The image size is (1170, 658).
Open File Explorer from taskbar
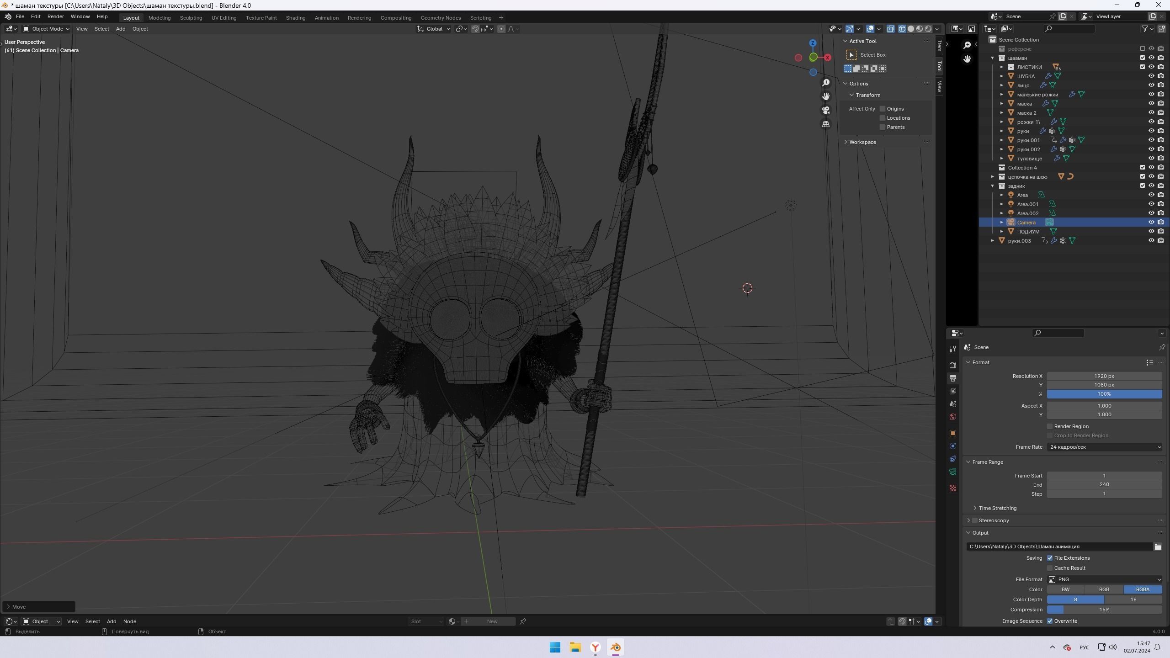point(575,647)
